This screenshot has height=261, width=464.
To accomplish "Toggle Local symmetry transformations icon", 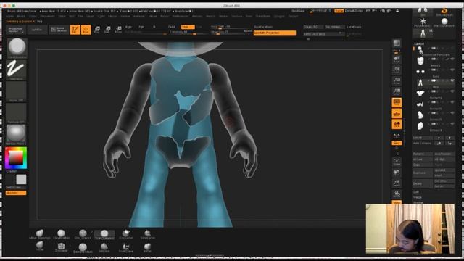I will click(397, 124).
